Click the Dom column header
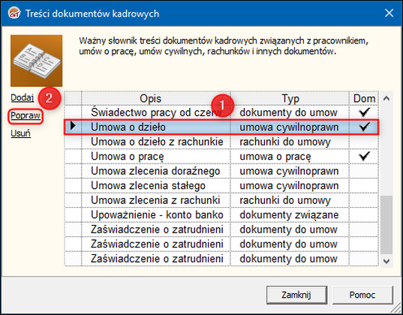 coord(364,98)
